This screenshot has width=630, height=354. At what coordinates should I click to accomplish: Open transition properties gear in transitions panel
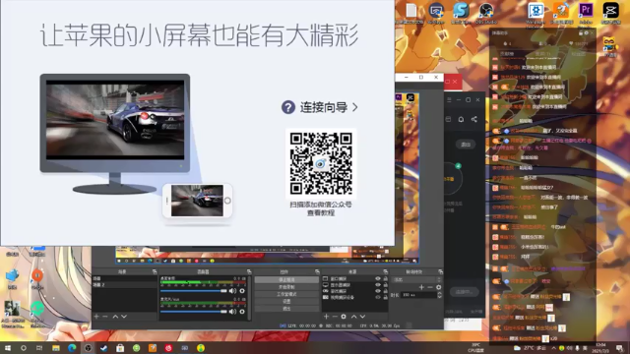[x=439, y=287]
